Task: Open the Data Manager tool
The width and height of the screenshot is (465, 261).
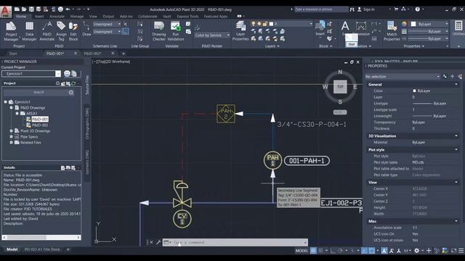Action: pos(29,31)
